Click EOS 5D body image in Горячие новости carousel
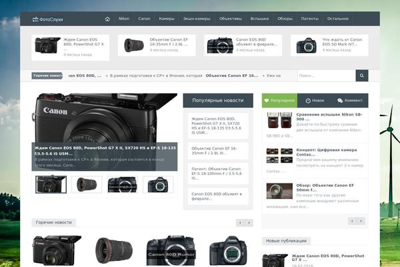The height and width of the screenshot is (267, 400). [x=228, y=251]
